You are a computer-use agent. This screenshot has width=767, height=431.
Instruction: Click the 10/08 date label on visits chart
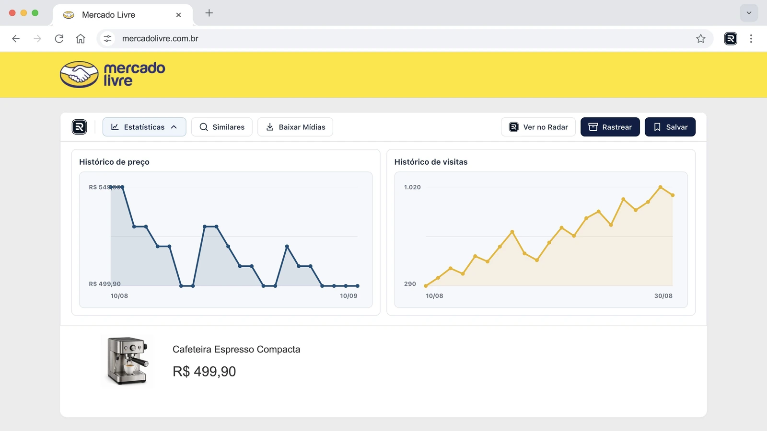pos(434,296)
